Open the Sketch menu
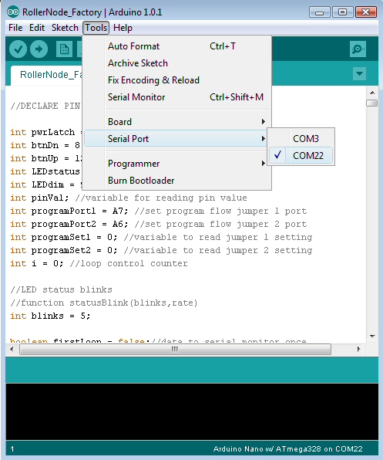Image resolution: width=383 pixels, height=460 pixels. (x=65, y=28)
